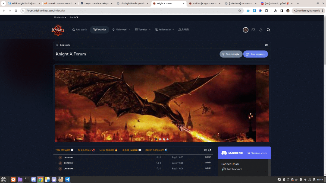Click the Chrome profile avatar
326x183 pixels.
[288, 11]
